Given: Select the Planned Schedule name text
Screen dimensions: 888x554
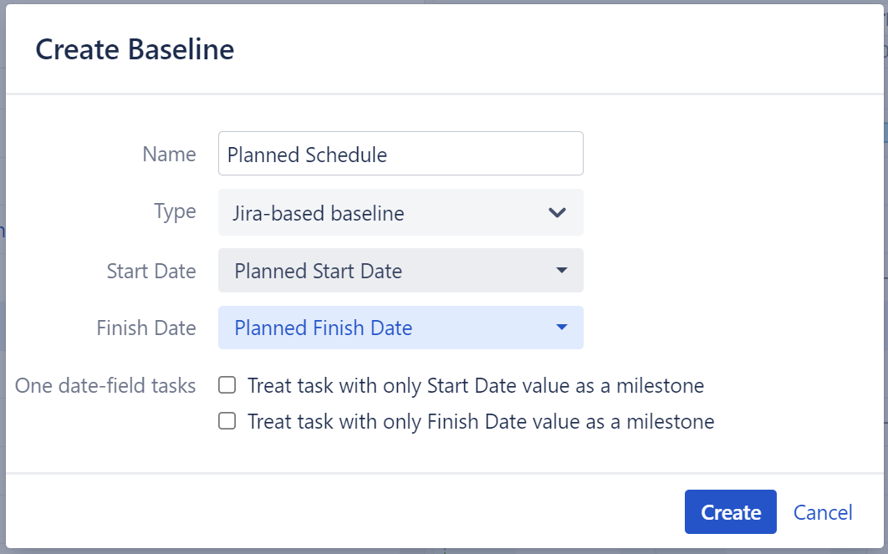Looking at the screenshot, I should coord(306,155).
